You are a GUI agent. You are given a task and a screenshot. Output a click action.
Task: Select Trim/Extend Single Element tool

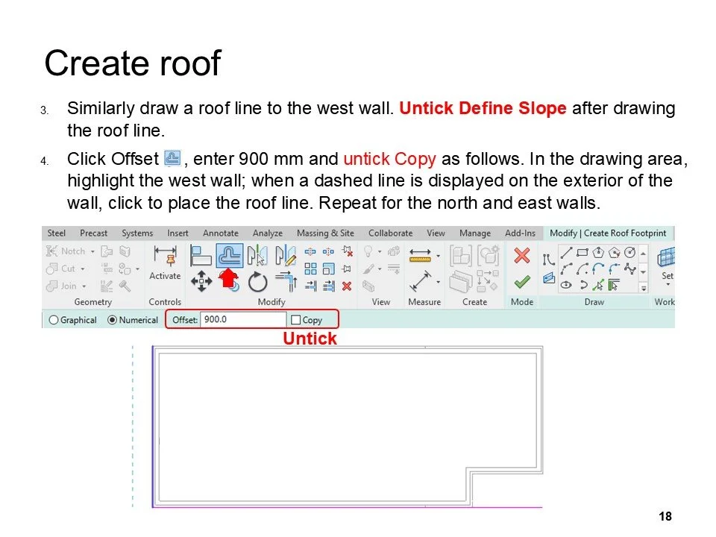310,286
